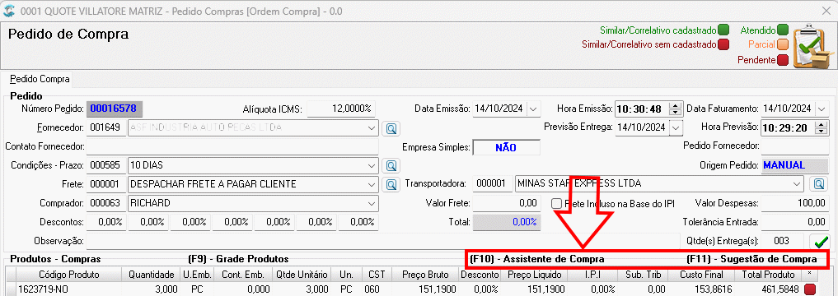Image resolution: width=838 pixels, height=296 pixels.
Task: Click the Contato Fornecedor field
Action: click(x=232, y=146)
